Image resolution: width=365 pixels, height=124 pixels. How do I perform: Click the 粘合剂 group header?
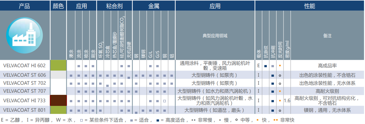(114, 6)
